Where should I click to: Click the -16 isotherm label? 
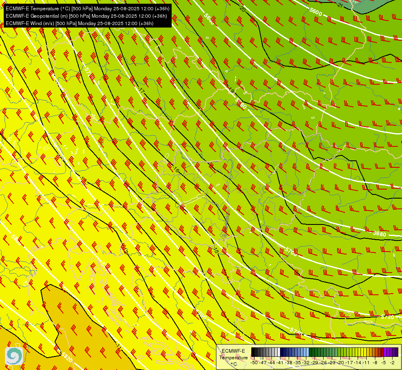coord(176,169)
